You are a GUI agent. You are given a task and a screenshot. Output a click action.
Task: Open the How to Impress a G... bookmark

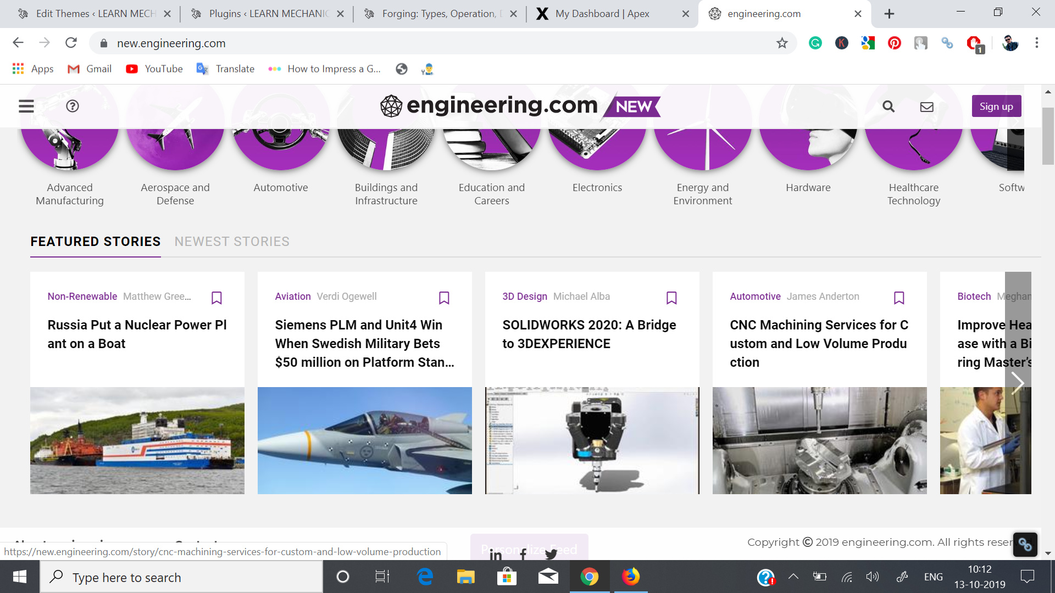pos(324,69)
